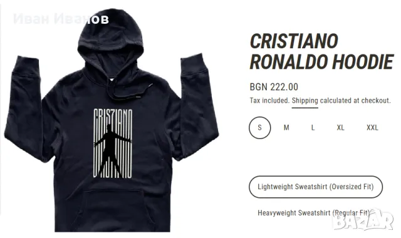Select size S radio option
The height and width of the screenshot is (238, 401).
(259, 127)
